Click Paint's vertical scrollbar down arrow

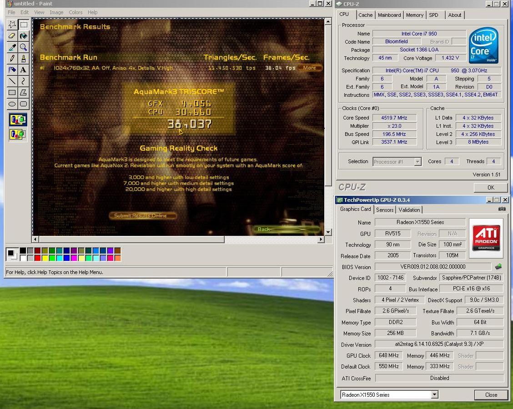(328, 232)
